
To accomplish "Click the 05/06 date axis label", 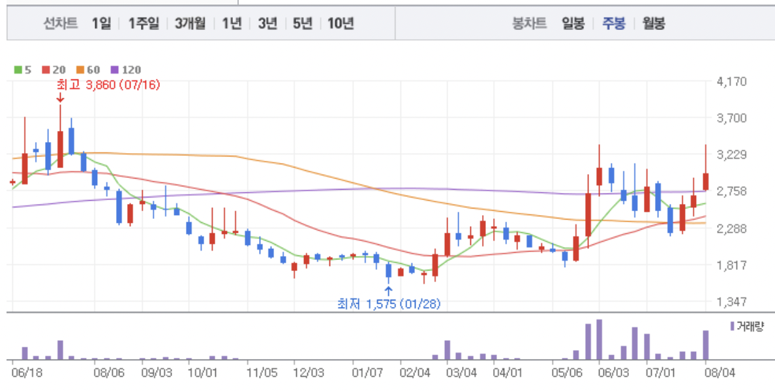I will coord(568,373).
